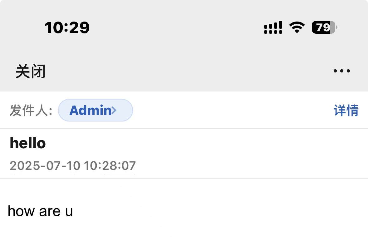Open the three-dots more options menu

[342, 71]
